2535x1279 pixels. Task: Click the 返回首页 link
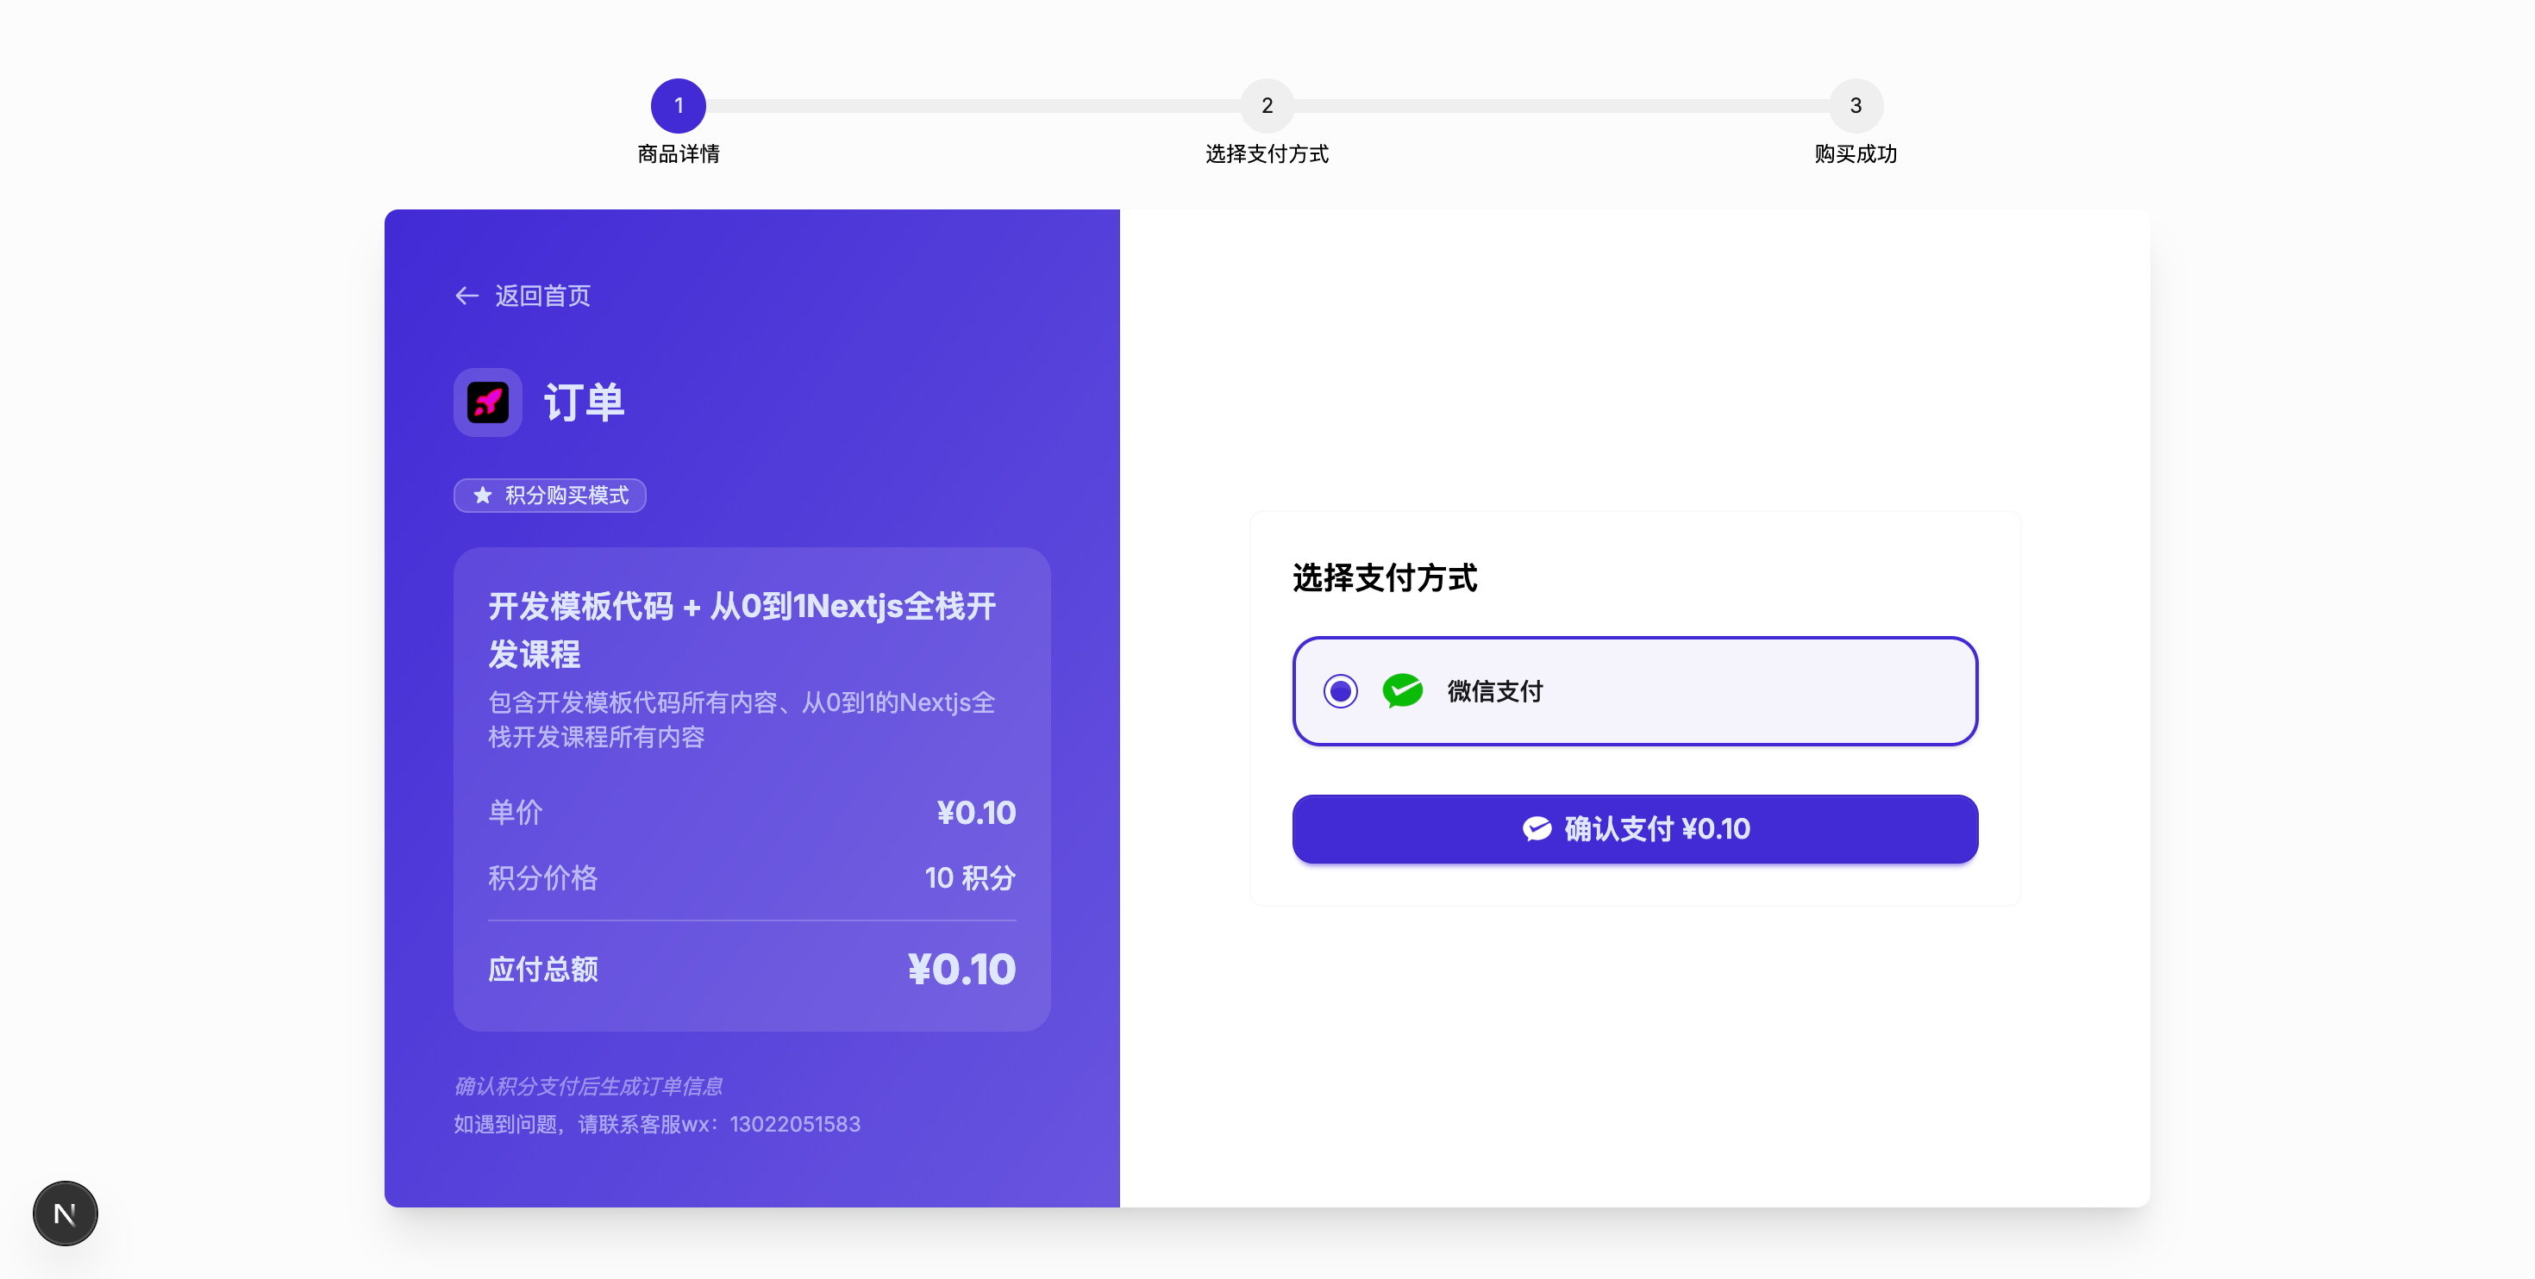[x=541, y=295]
